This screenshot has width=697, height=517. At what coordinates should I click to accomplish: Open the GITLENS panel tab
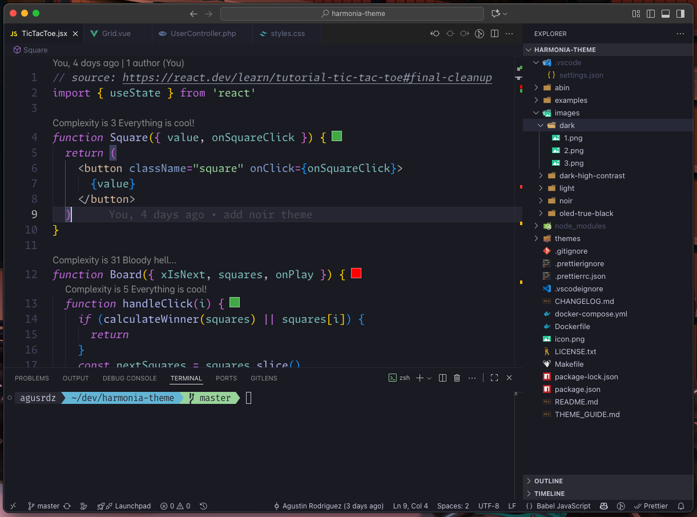click(264, 378)
